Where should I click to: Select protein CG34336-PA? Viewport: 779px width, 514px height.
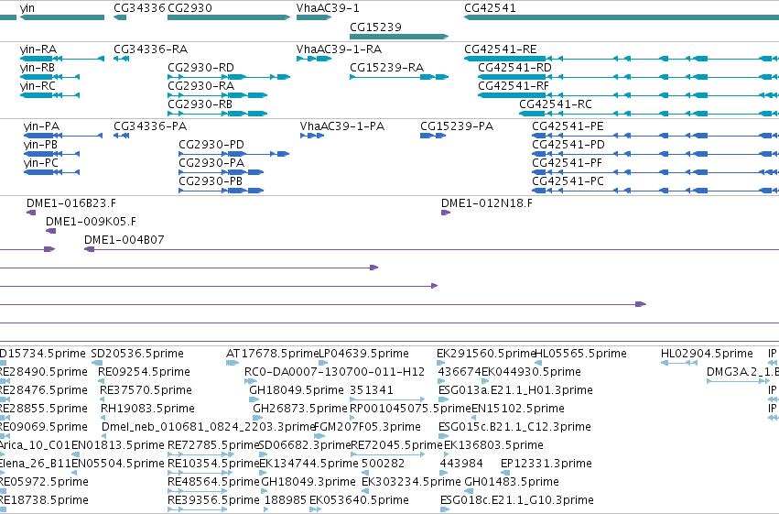pos(150,126)
